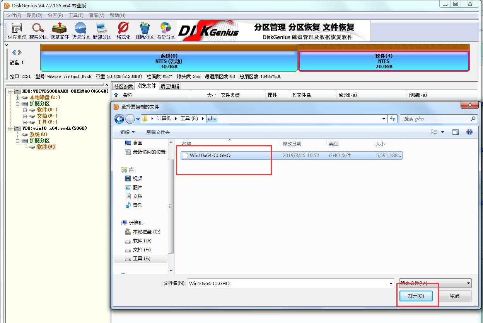Open the 工具(T) menu

pos(76,15)
